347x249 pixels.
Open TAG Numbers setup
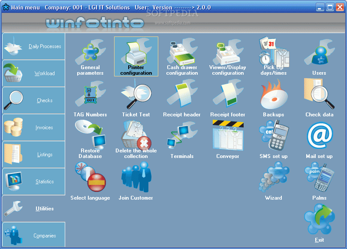click(x=90, y=98)
